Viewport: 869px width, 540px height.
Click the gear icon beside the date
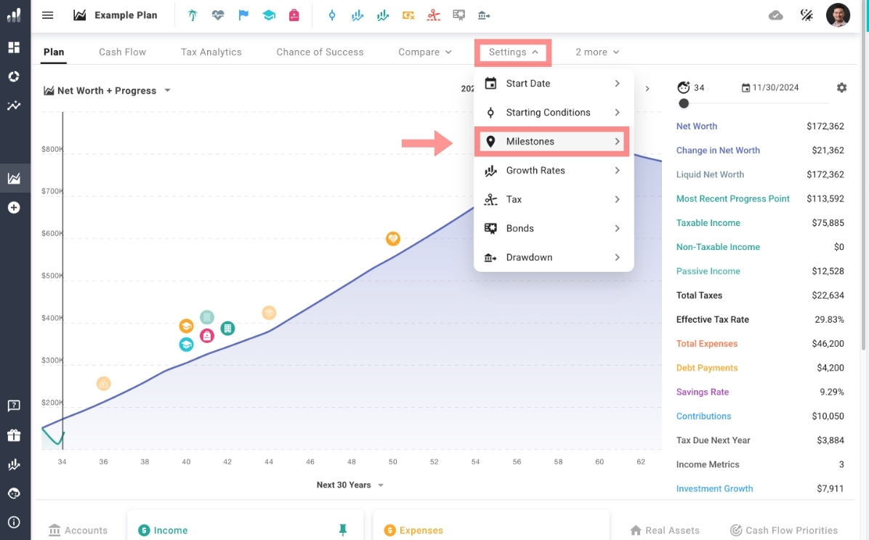[841, 88]
